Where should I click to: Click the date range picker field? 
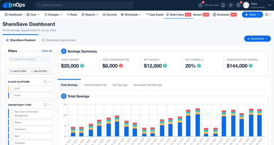pyautogui.click(x=30, y=71)
